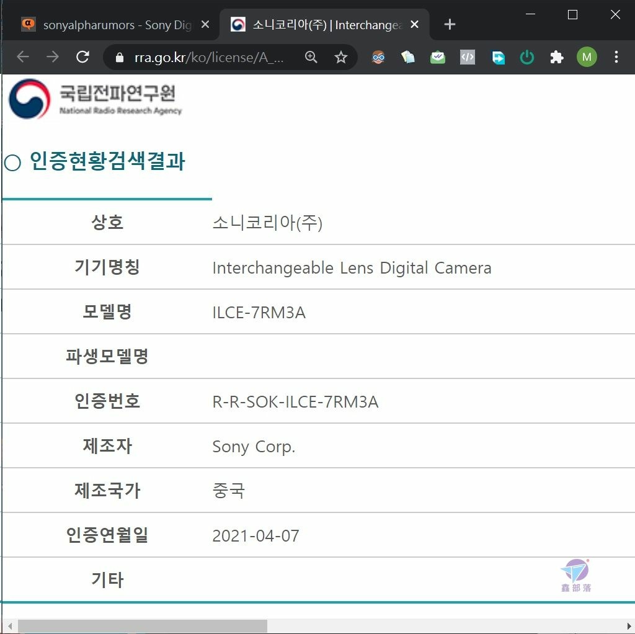Click the horizontal scrollbar thumb
The height and width of the screenshot is (634, 635).
pyautogui.click(x=143, y=626)
